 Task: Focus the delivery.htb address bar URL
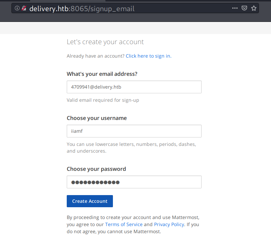[82, 8]
